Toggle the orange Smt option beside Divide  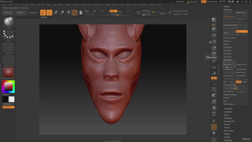241,32
